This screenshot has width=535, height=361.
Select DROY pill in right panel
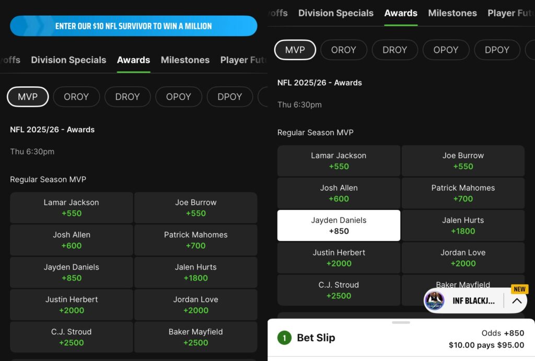tap(395, 50)
